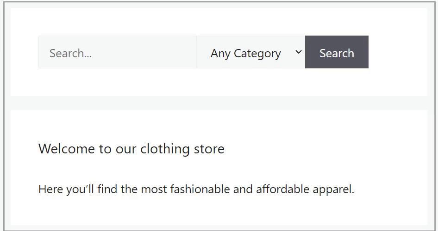Click blank space right of welcome heading
This screenshot has width=438, height=231.
coord(324,149)
